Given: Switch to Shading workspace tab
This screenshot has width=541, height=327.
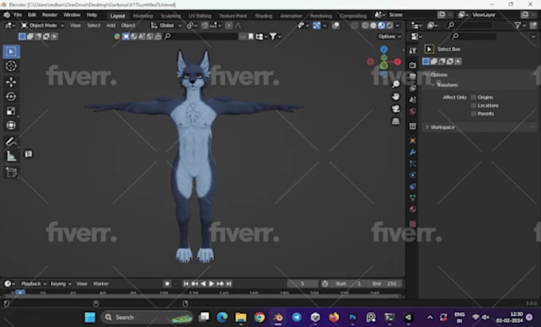Looking at the screenshot, I should (263, 16).
